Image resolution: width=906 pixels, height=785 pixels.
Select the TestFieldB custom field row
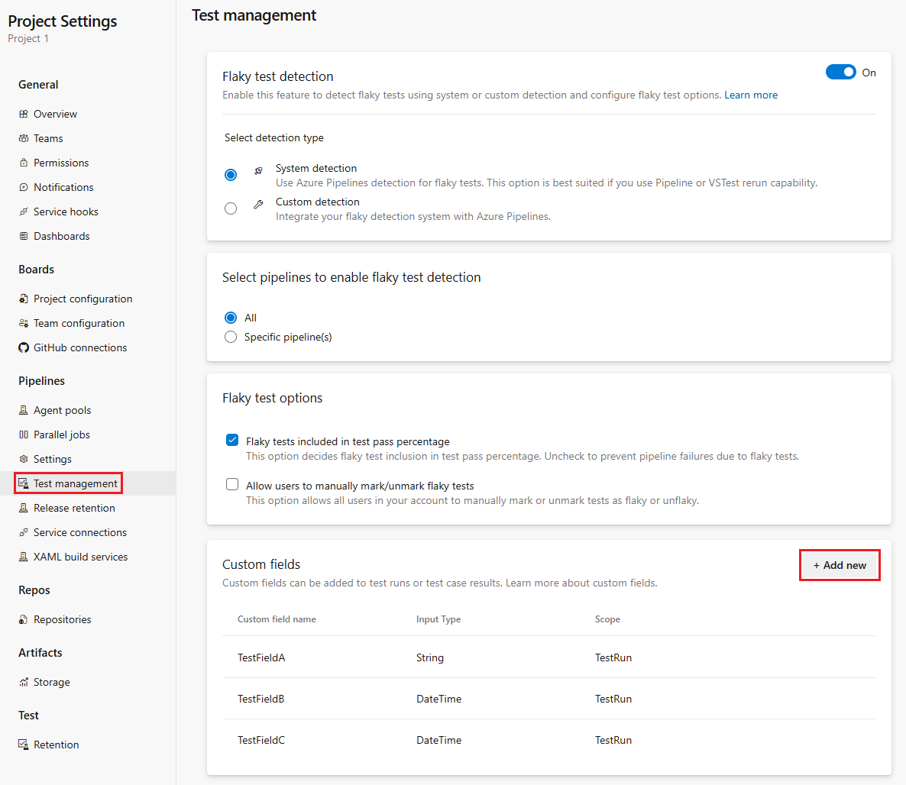[x=261, y=699]
